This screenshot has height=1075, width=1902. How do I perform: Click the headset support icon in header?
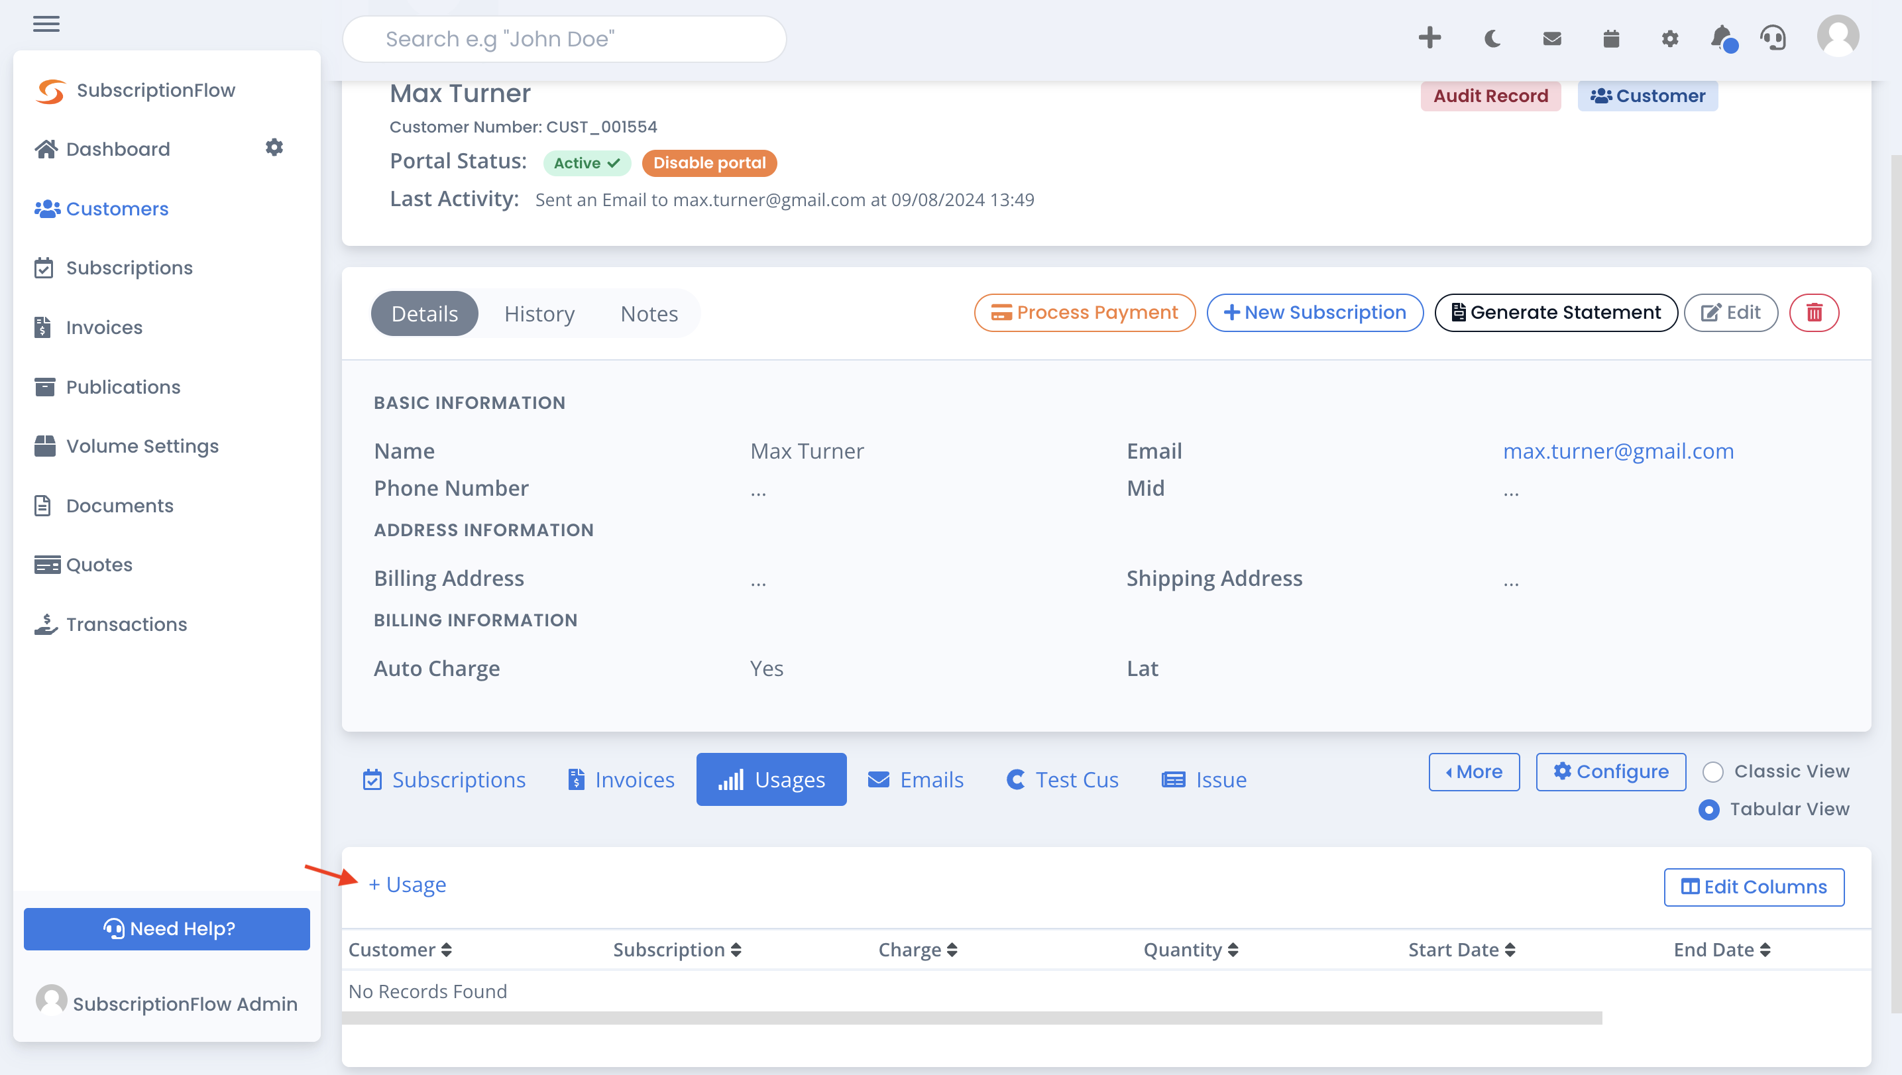click(1773, 37)
